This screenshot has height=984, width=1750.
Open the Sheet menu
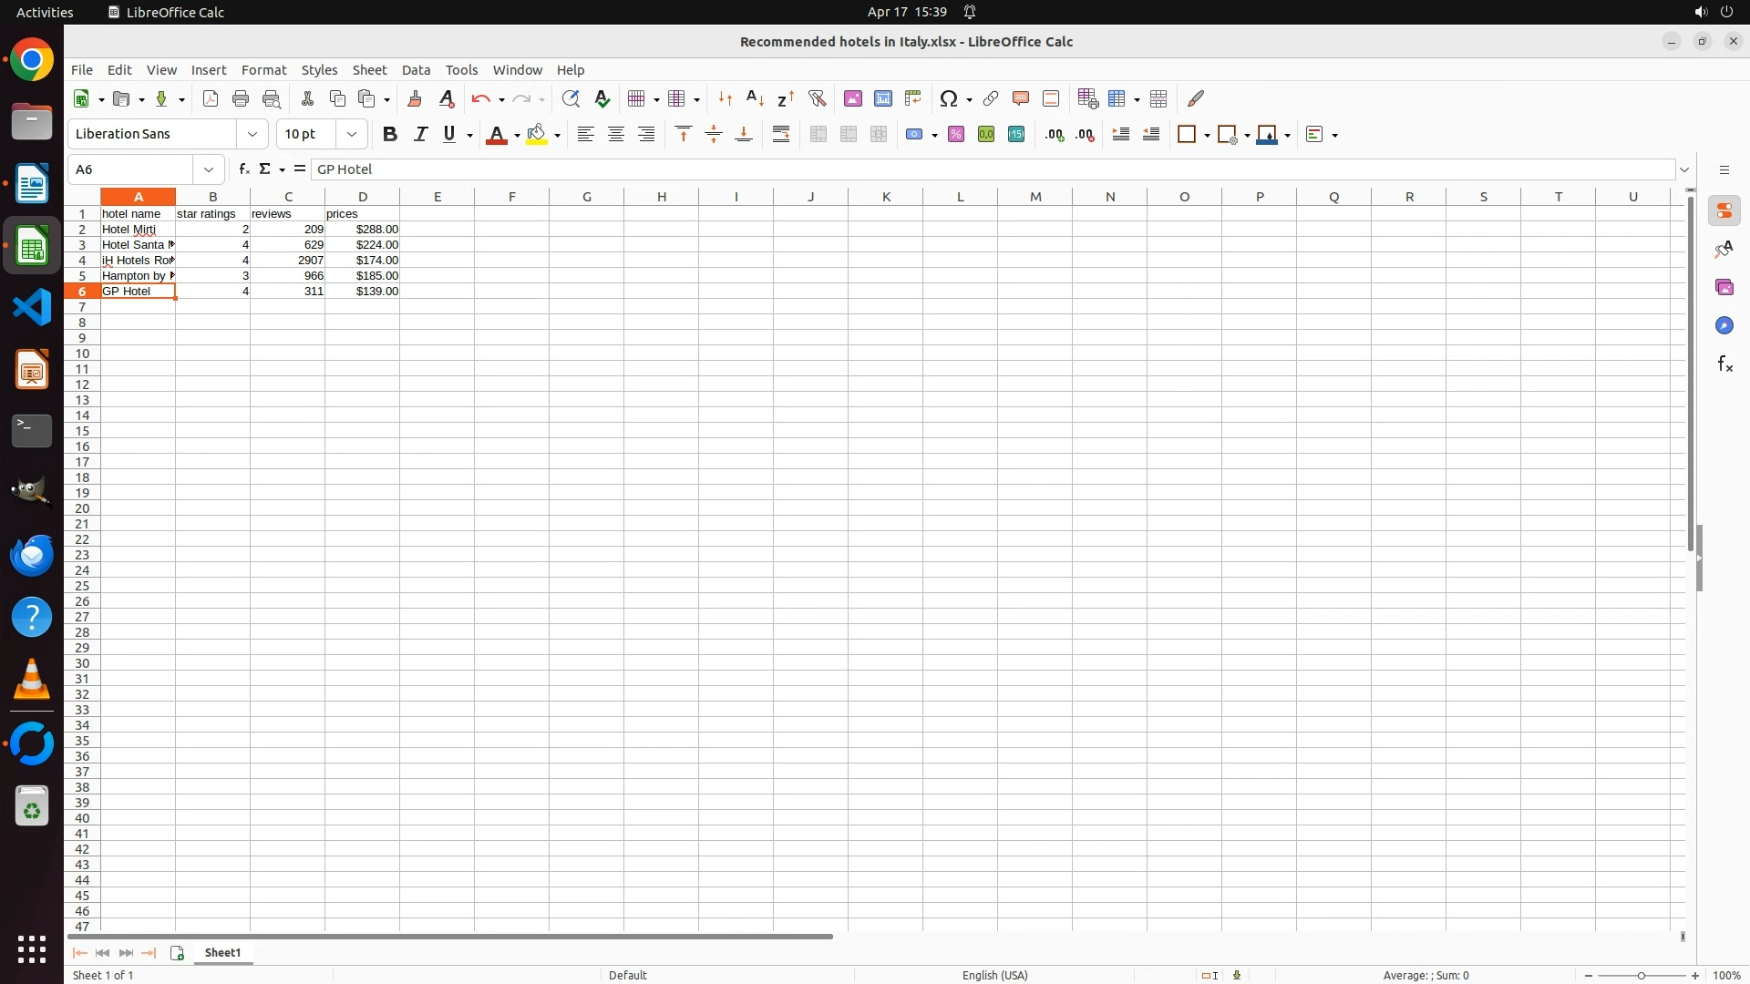pyautogui.click(x=369, y=70)
